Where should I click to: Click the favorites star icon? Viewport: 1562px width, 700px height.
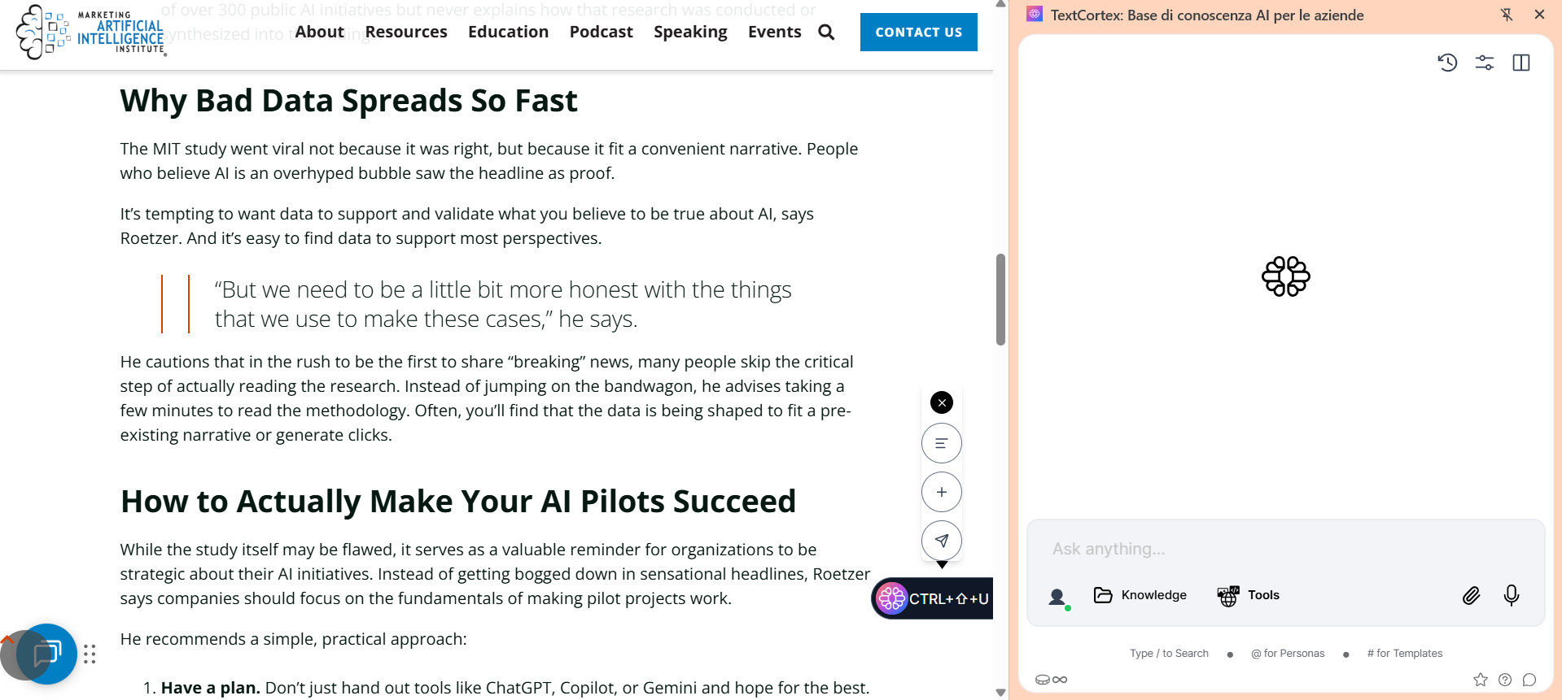tap(1480, 680)
